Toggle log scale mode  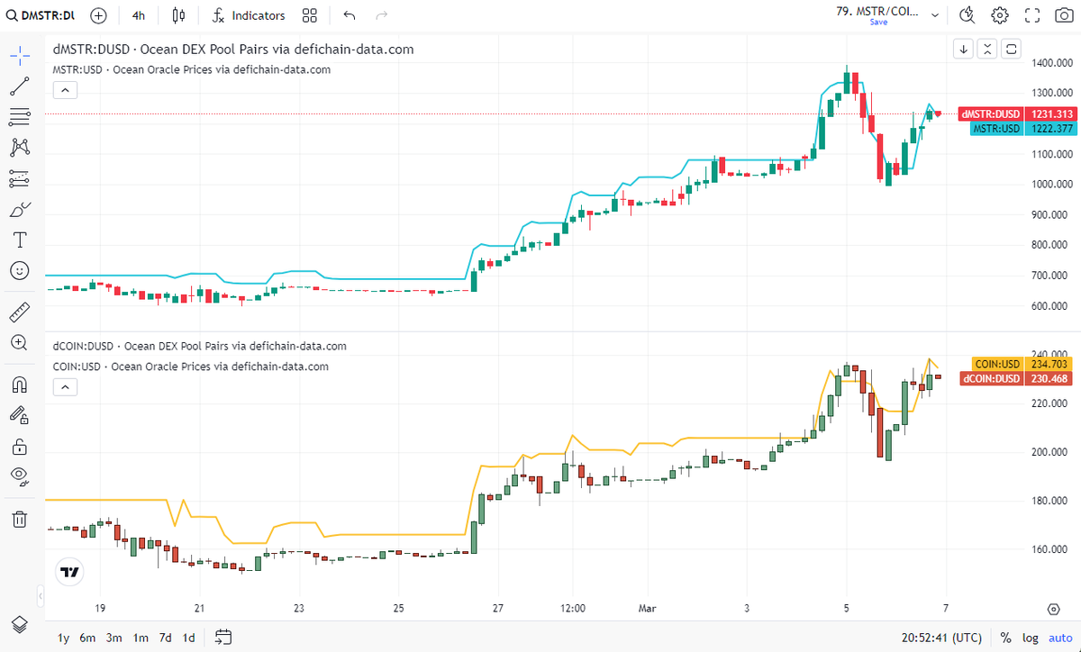tap(1030, 638)
